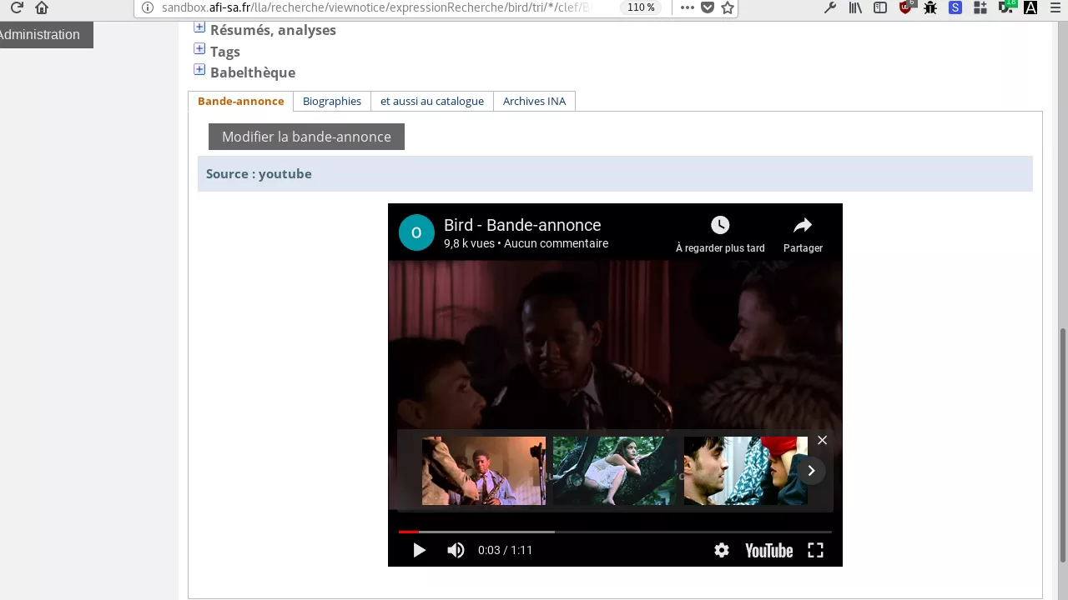This screenshot has width=1068, height=600.
Task: Add video to watch later
Action: click(720, 234)
